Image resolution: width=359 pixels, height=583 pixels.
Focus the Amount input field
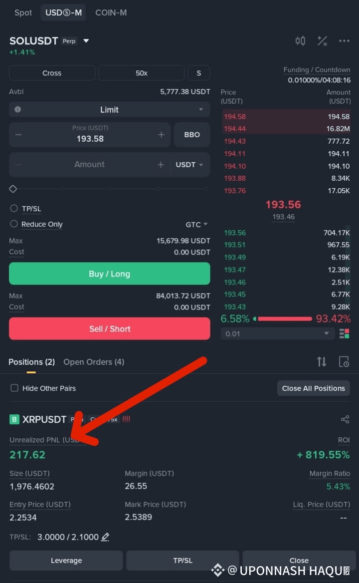tap(89, 164)
